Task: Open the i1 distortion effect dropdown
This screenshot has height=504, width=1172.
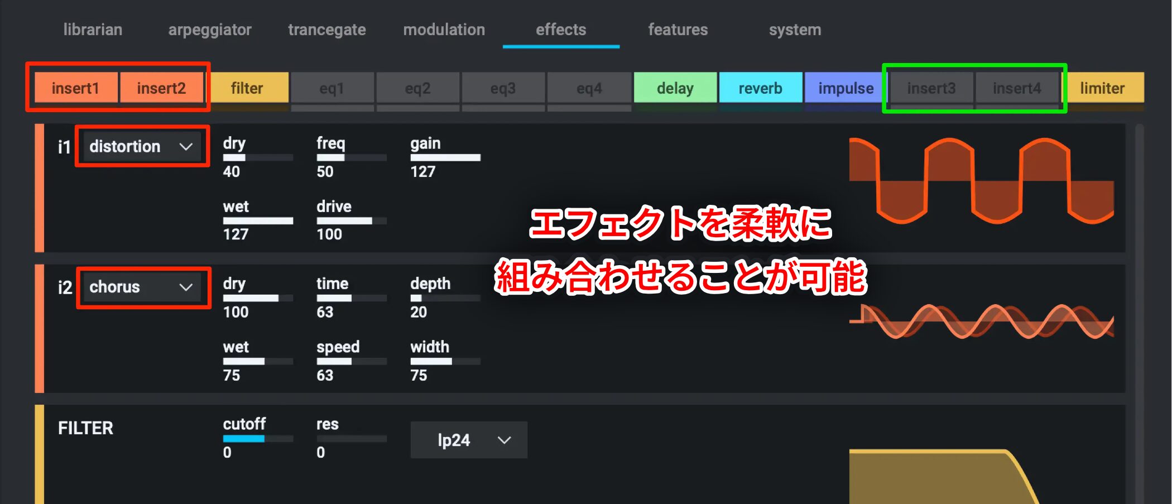Action: (x=142, y=146)
